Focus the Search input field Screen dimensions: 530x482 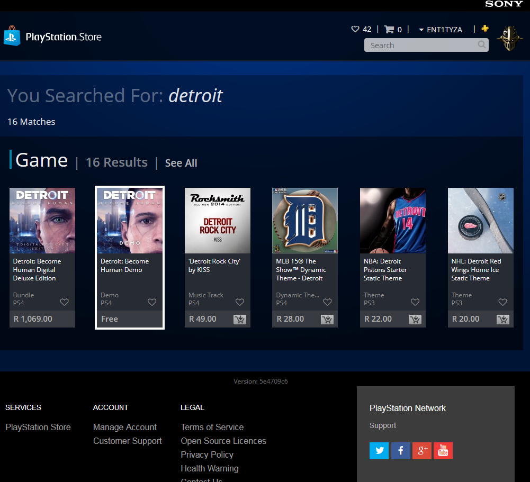tap(426, 45)
